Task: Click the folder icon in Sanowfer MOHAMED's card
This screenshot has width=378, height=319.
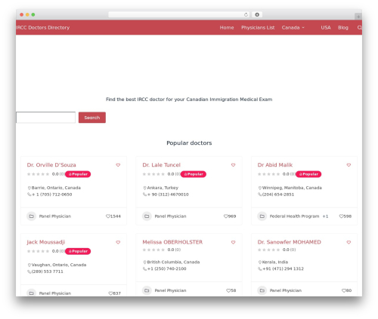Action: click(262, 290)
